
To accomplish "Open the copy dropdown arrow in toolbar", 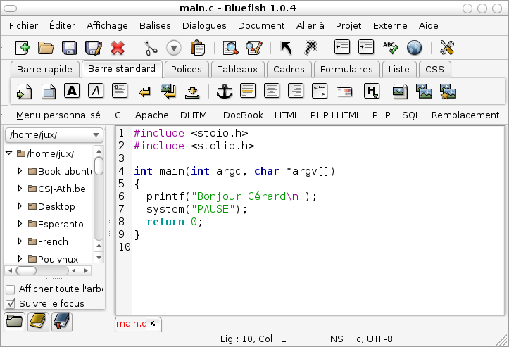I will pyautogui.click(x=174, y=48).
